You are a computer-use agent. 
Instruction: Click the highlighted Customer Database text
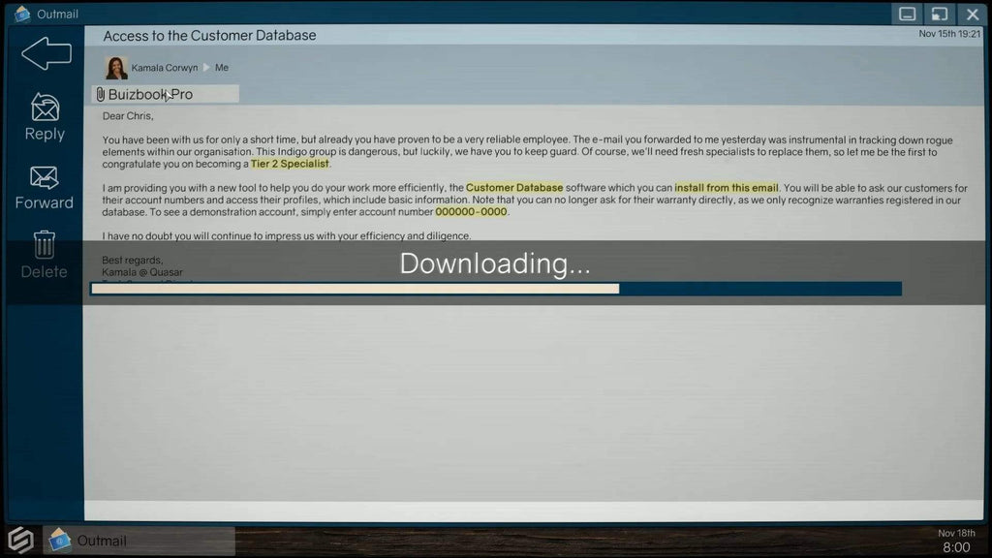(x=514, y=188)
